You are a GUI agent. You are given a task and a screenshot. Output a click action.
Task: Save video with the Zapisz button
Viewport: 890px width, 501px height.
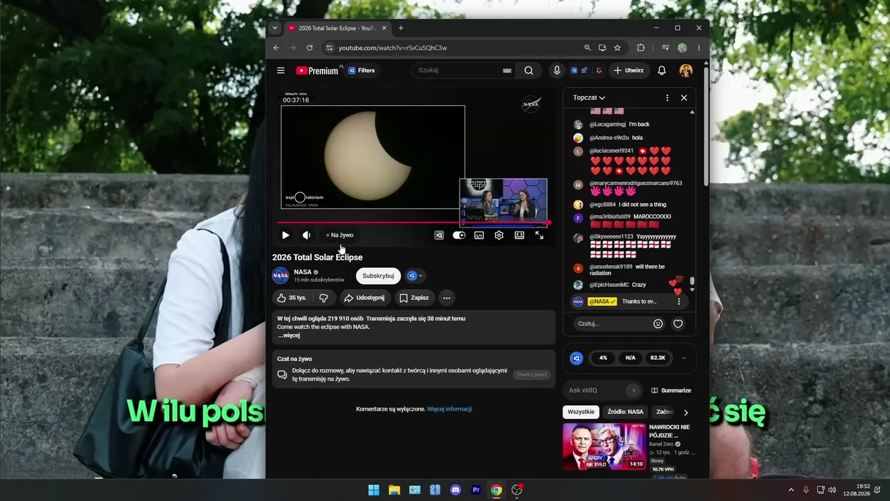point(414,298)
